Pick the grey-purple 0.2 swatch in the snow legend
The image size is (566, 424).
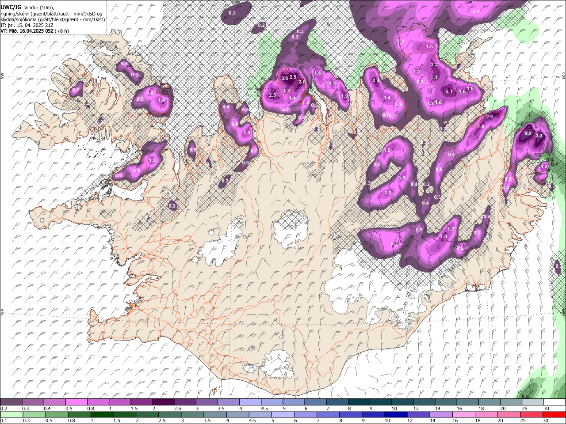(x=11, y=402)
